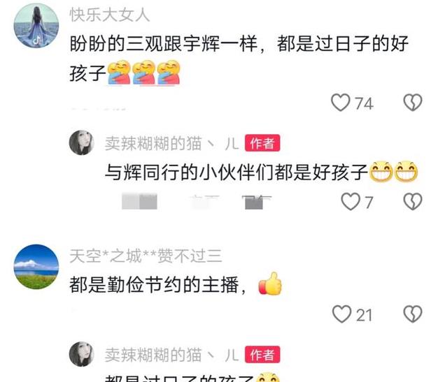The image size is (445, 382).
Task: Dislike the 快乐大女人 comment
Action: (x=413, y=103)
